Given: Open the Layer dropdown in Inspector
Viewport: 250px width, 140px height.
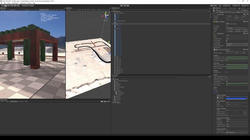Looking at the screenshot, I should (x=242, y=12).
